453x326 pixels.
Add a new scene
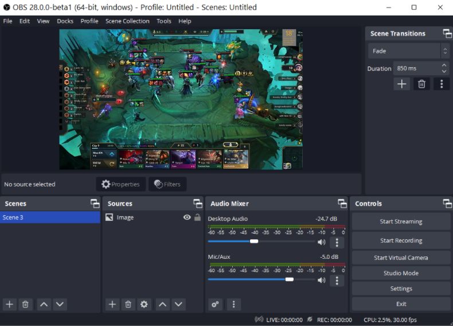pyautogui.click(x=10, y=304)
